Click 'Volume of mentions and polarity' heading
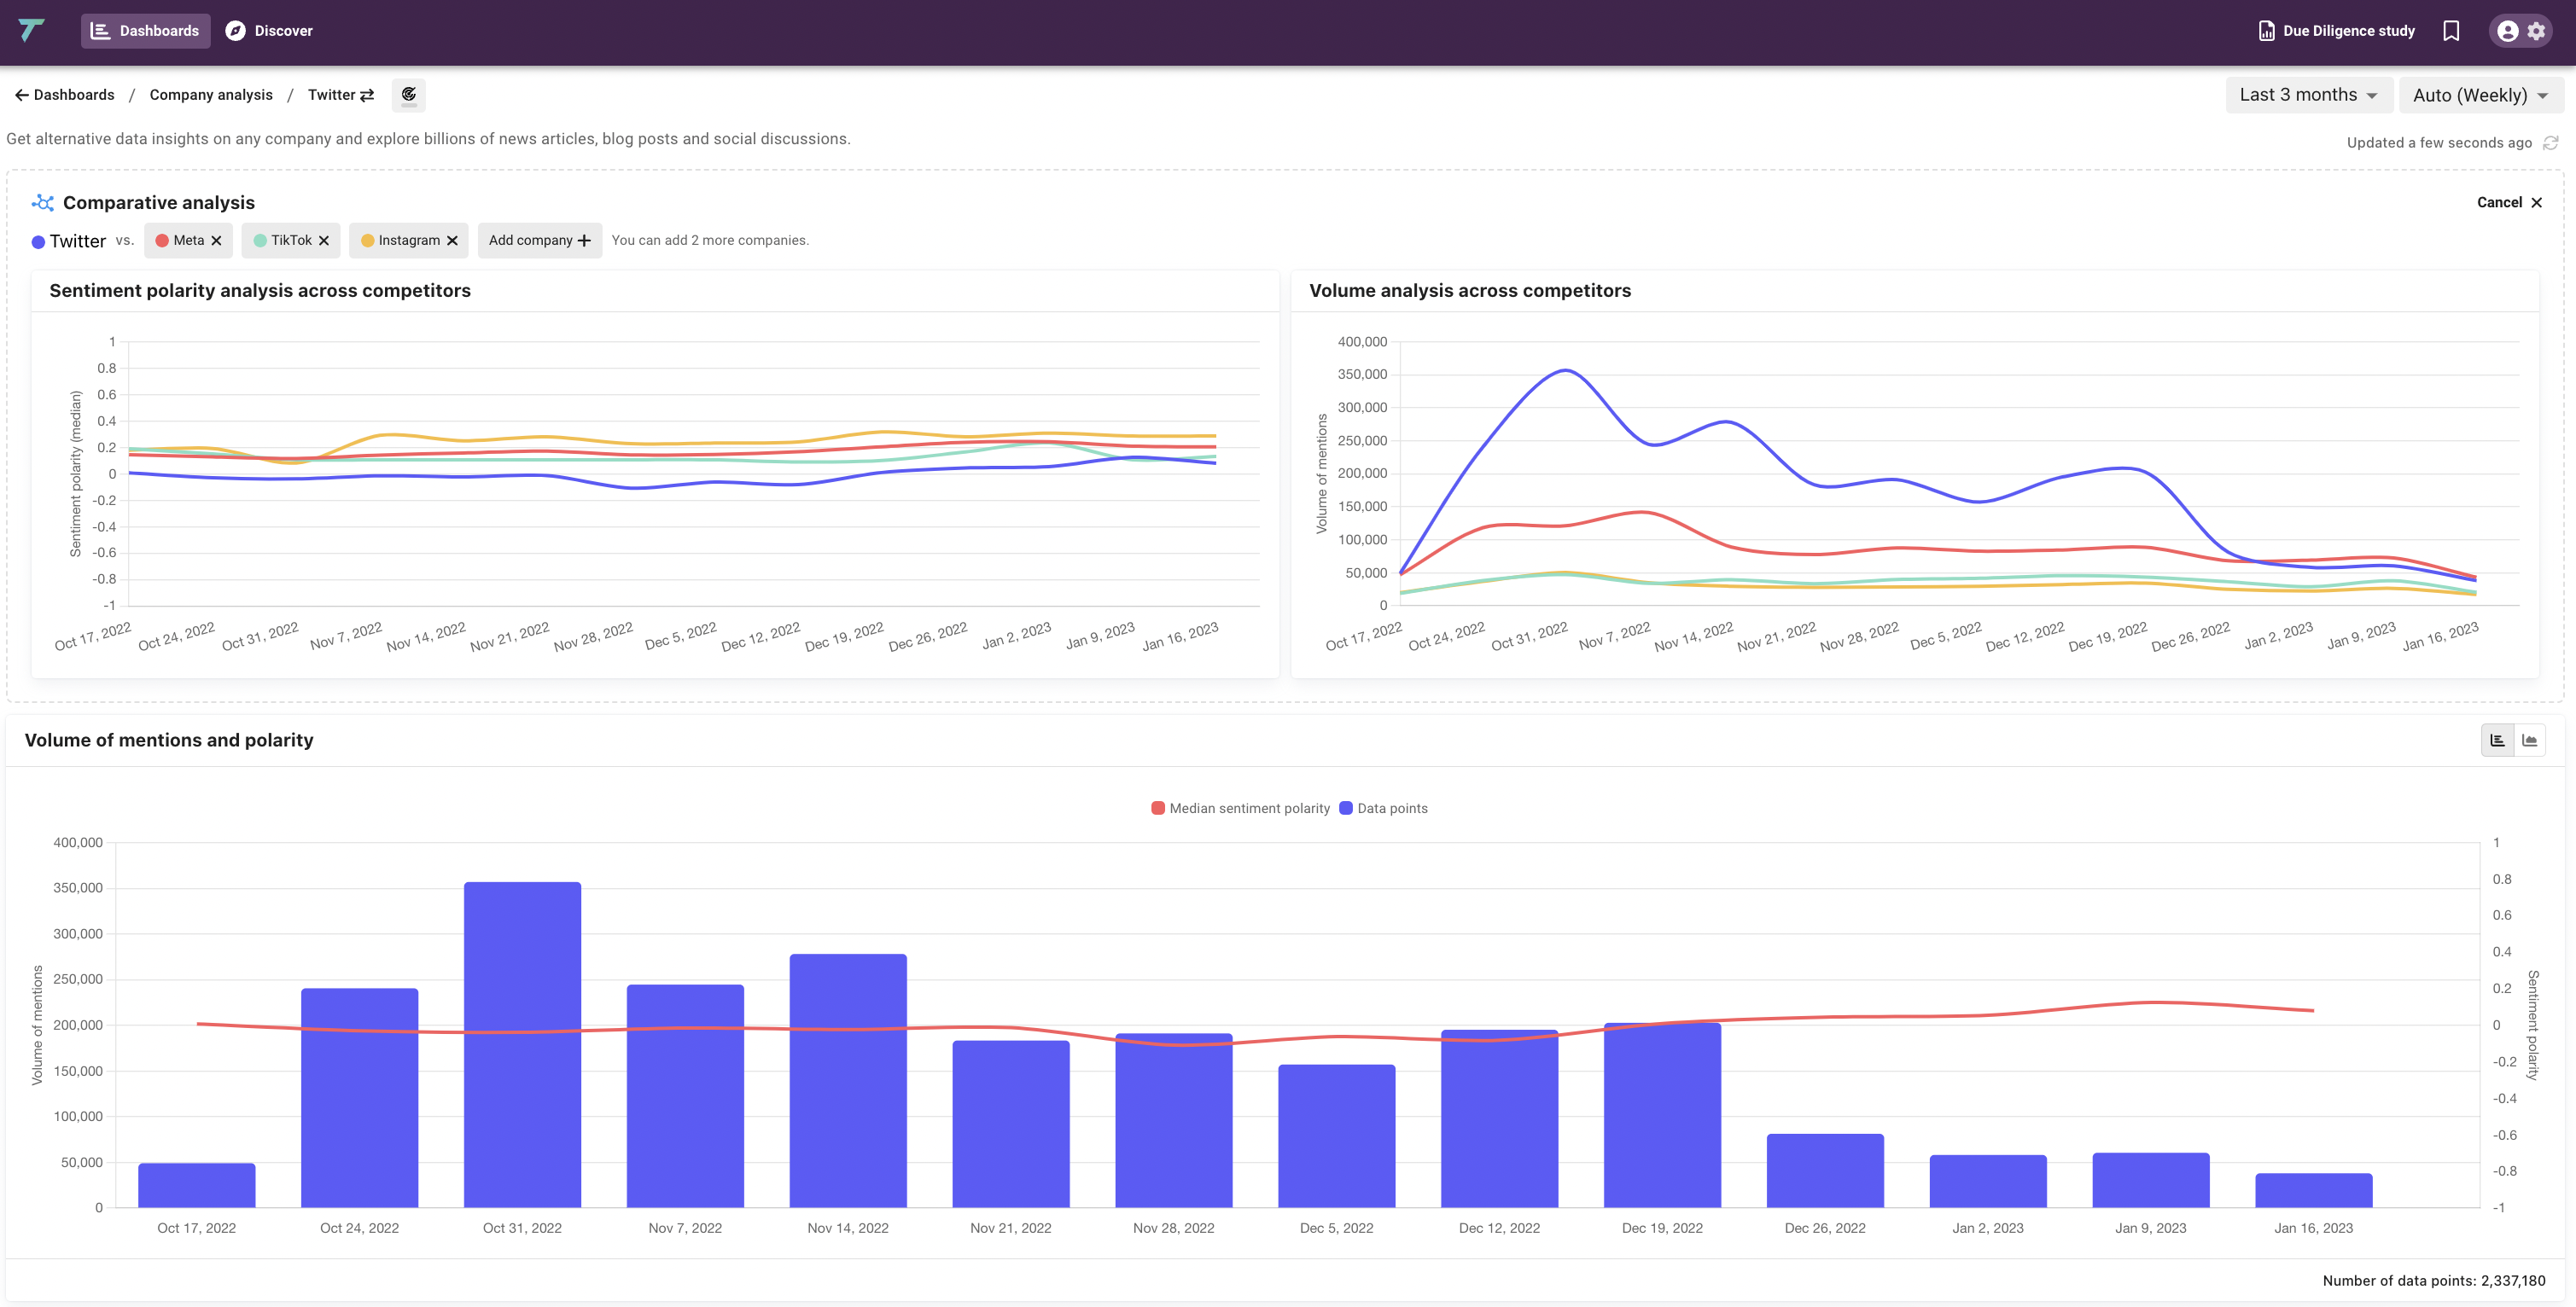The height and width of the screenshot is (1307, 2576). pos(169,741)
